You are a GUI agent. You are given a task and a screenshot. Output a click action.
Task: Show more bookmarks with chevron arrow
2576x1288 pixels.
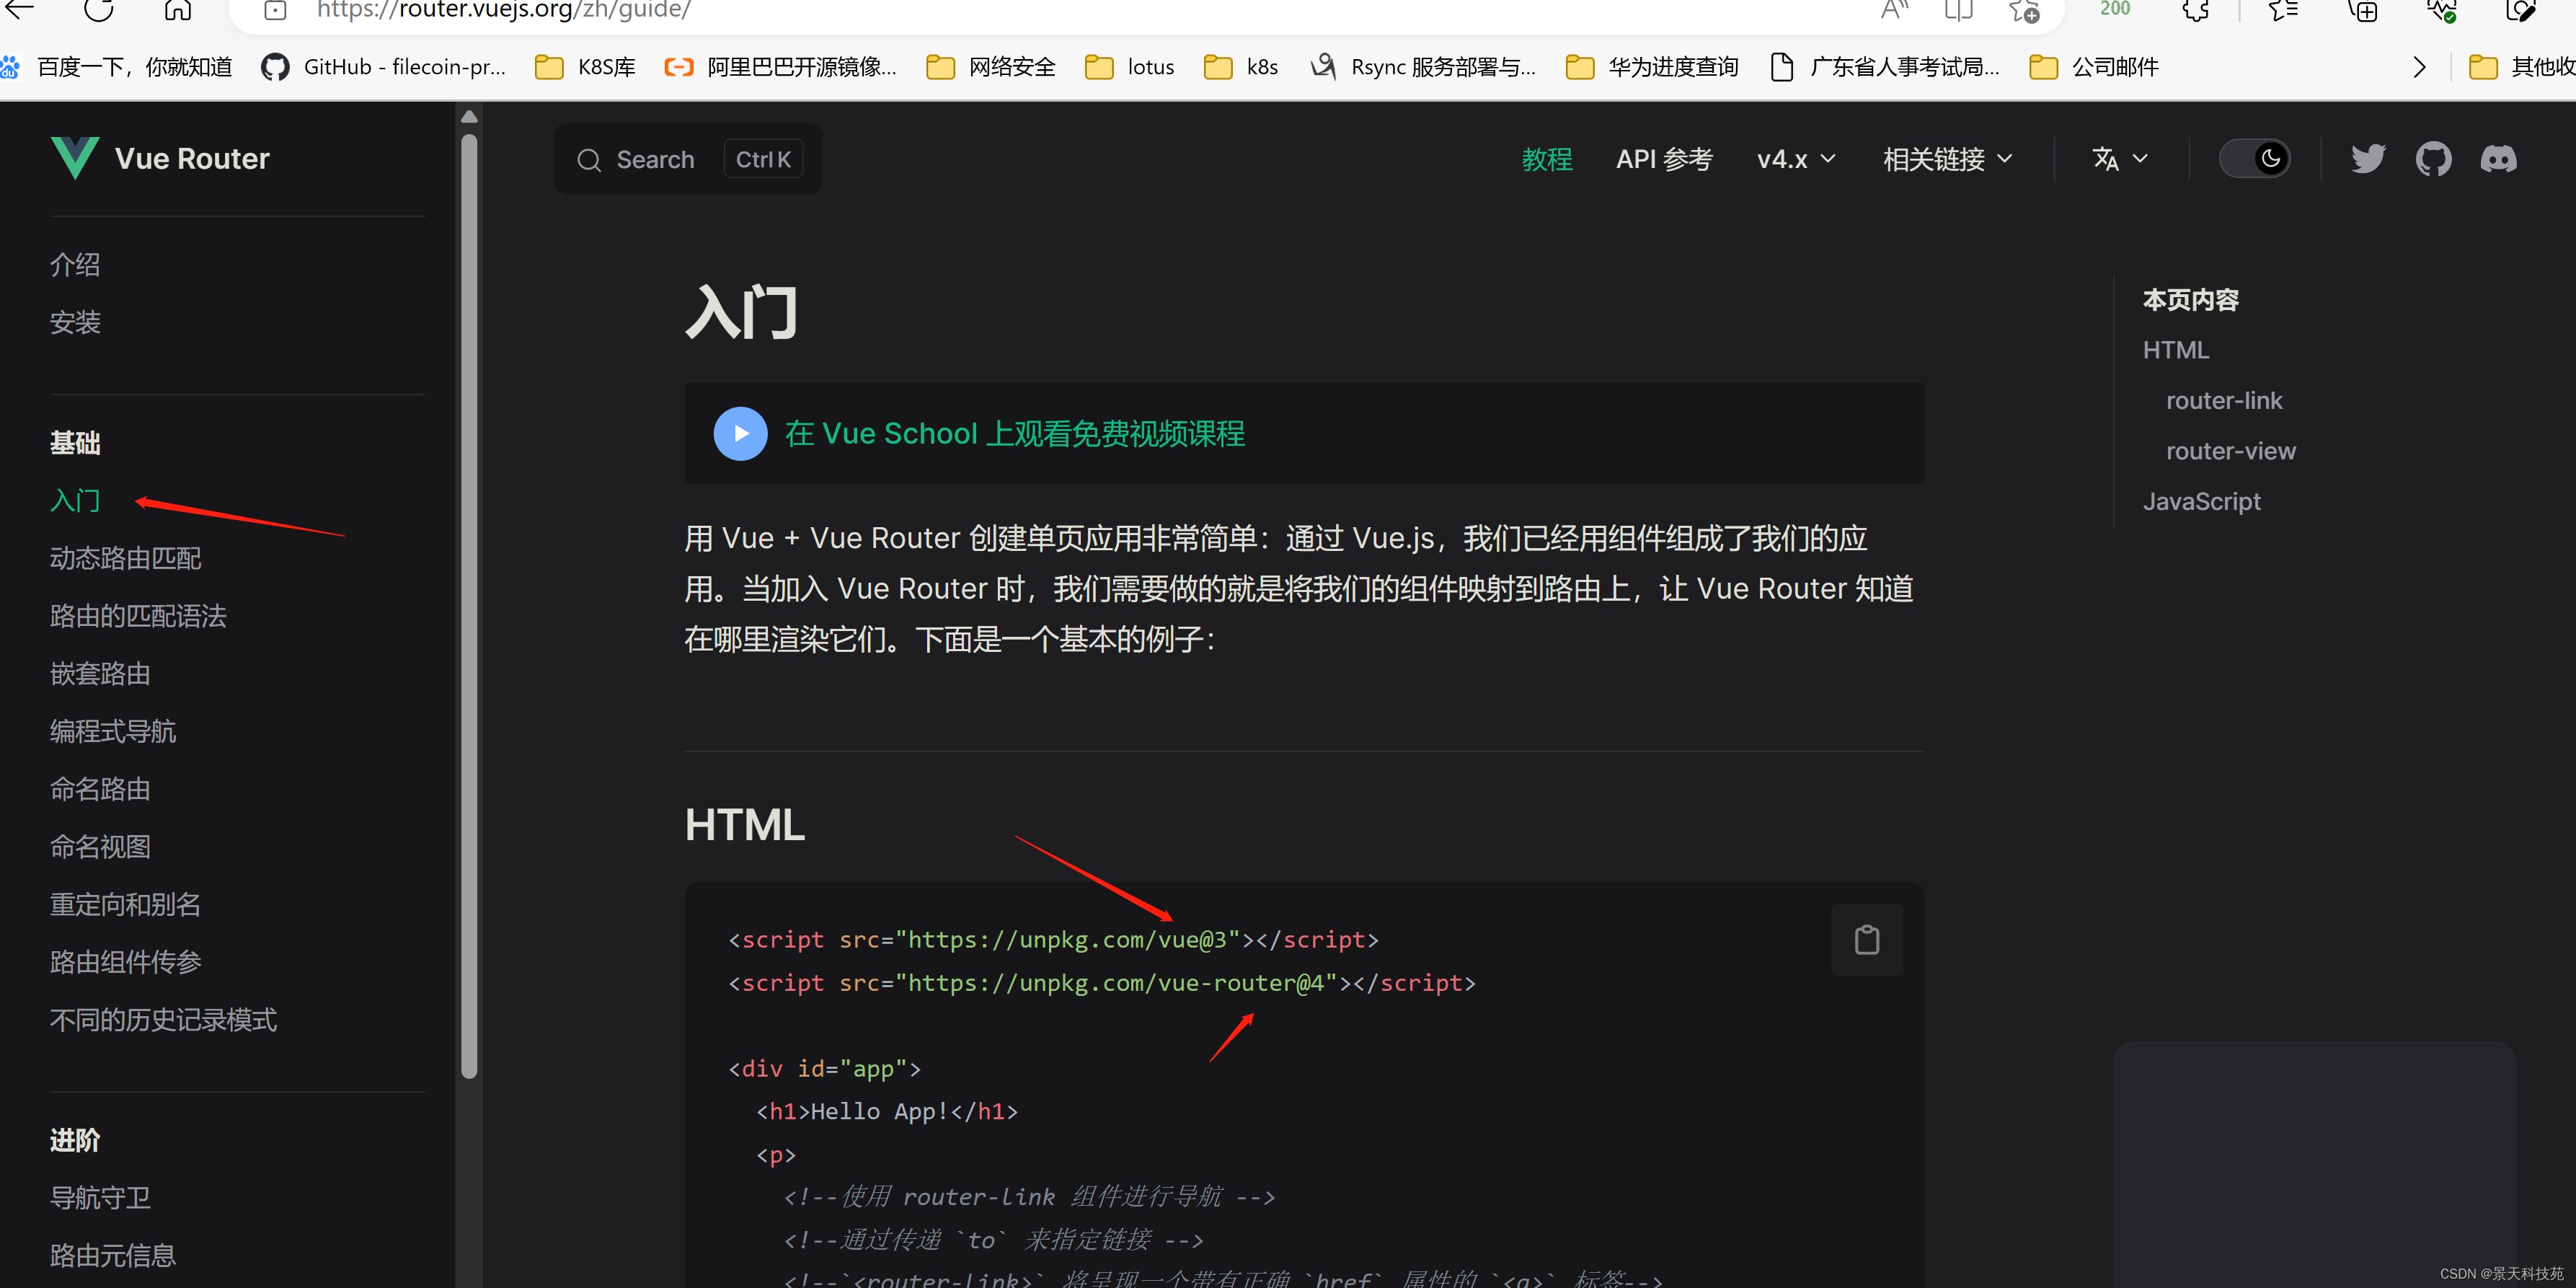(2419, 67)
